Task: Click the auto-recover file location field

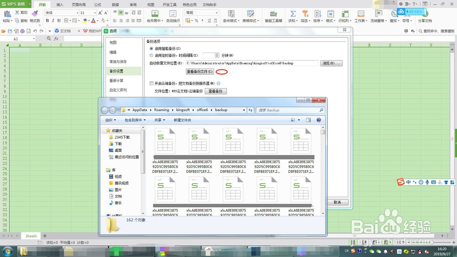Action: point(252,63)
